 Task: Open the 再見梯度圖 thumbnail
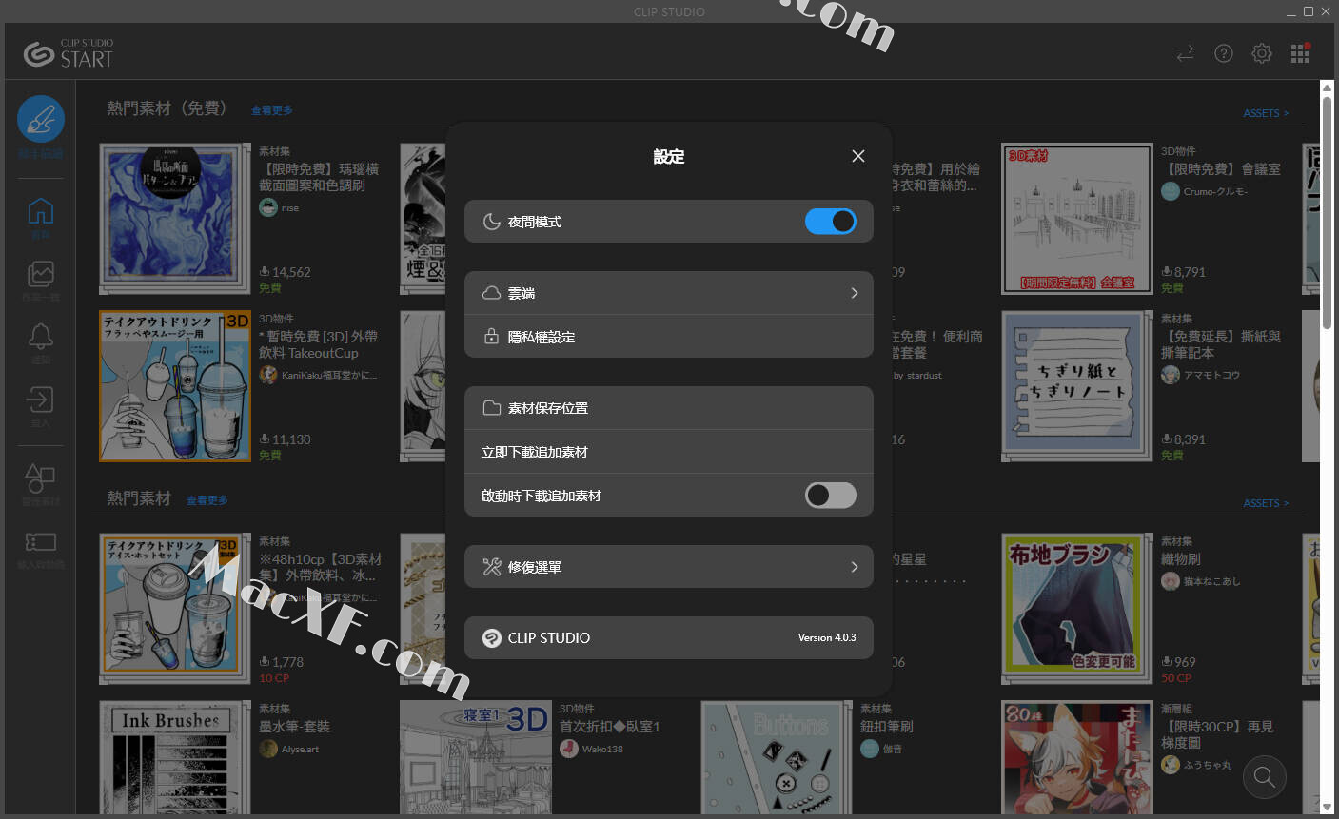point(1077,758)
